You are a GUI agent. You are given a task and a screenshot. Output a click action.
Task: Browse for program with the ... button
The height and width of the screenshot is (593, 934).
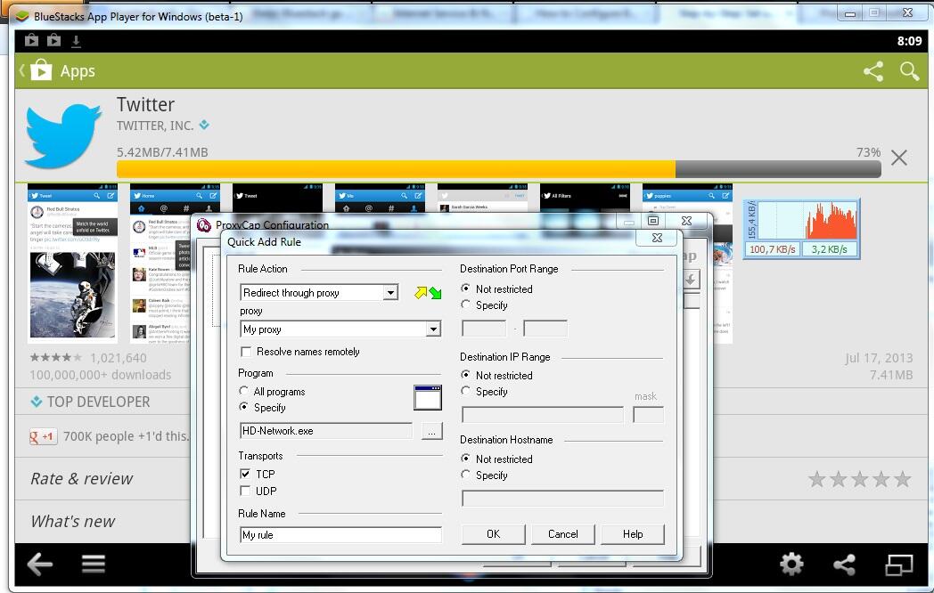pyautogui.click(x=432, y=430)
